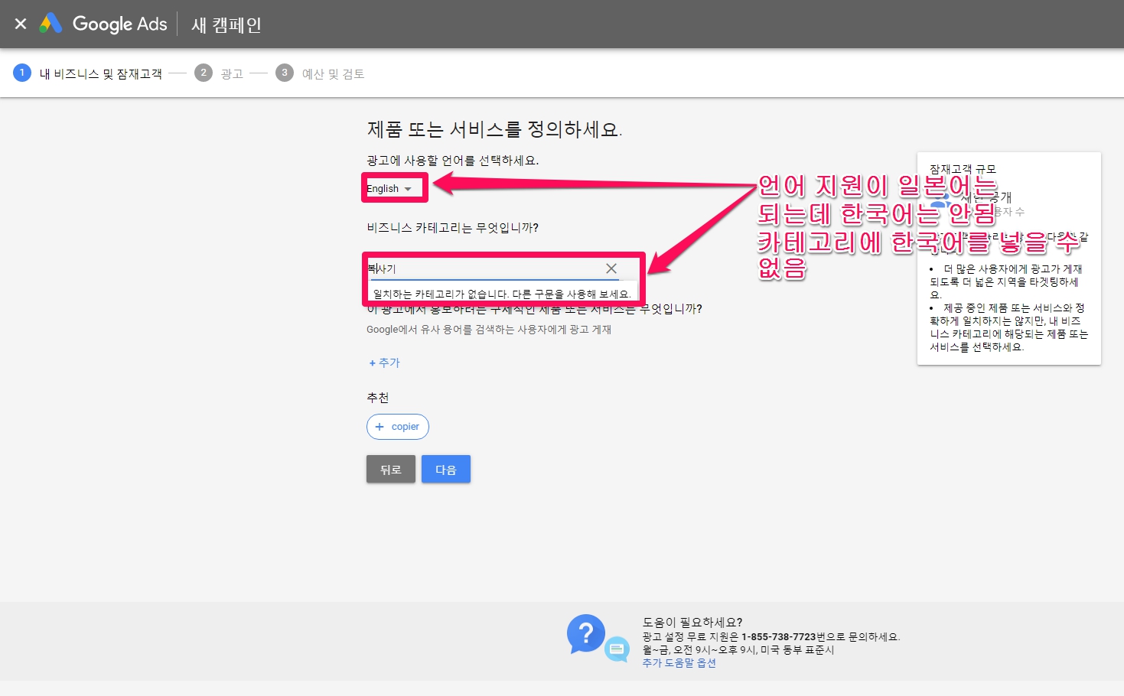
Task: Click the step 1 circle icon
Action: (x=22, y=73)
